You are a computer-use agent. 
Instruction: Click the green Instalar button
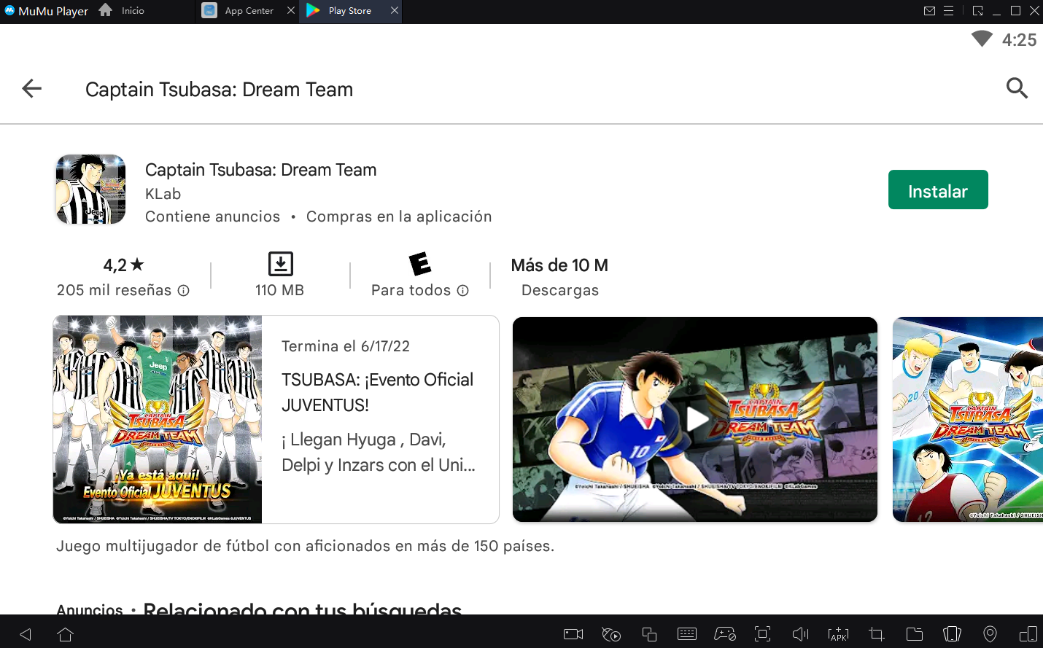(x=937, y=190)
